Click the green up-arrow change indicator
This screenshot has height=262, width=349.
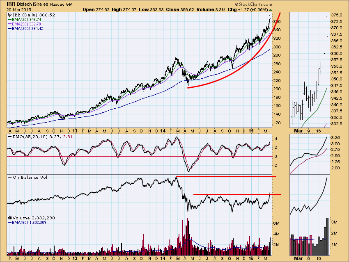(x=270, y=10)
